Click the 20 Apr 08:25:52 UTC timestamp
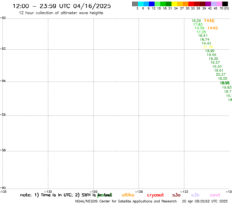Image resolution: width=232 pixels, height=204 pixels. [205, 201]
